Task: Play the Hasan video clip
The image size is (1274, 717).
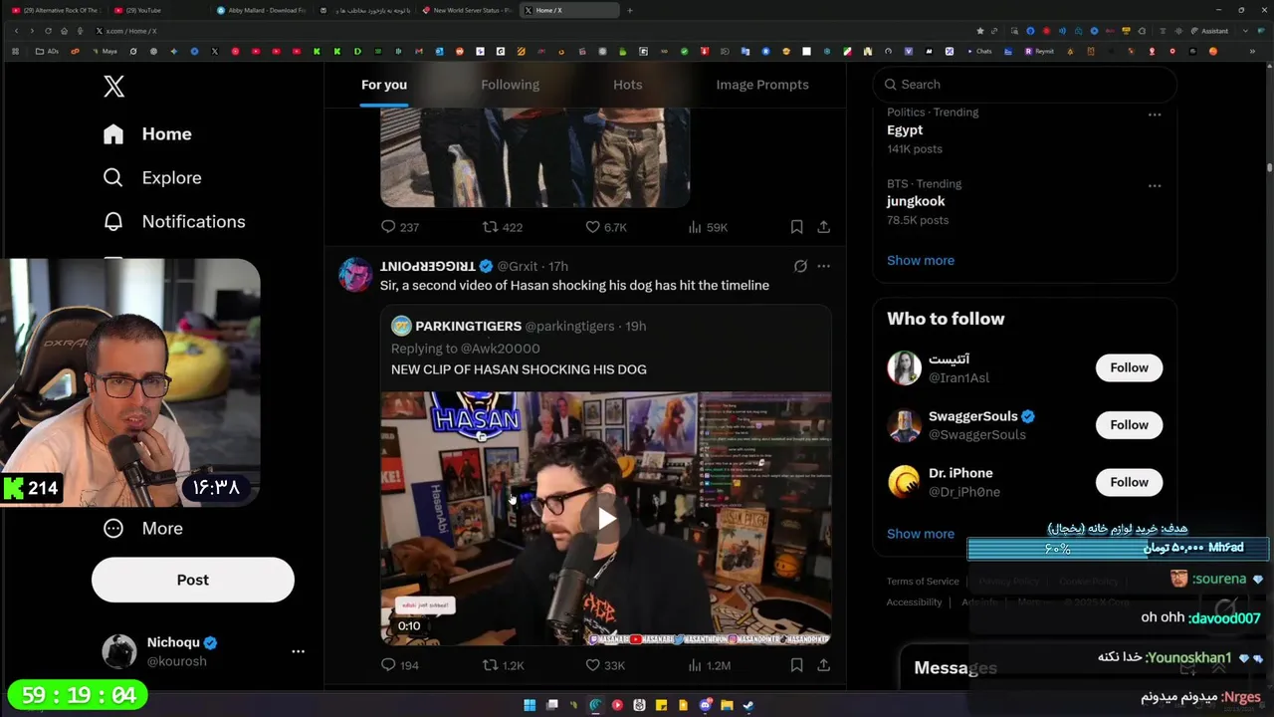Action: (606, 518)
